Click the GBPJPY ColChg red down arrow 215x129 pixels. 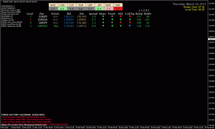(130, 22)
